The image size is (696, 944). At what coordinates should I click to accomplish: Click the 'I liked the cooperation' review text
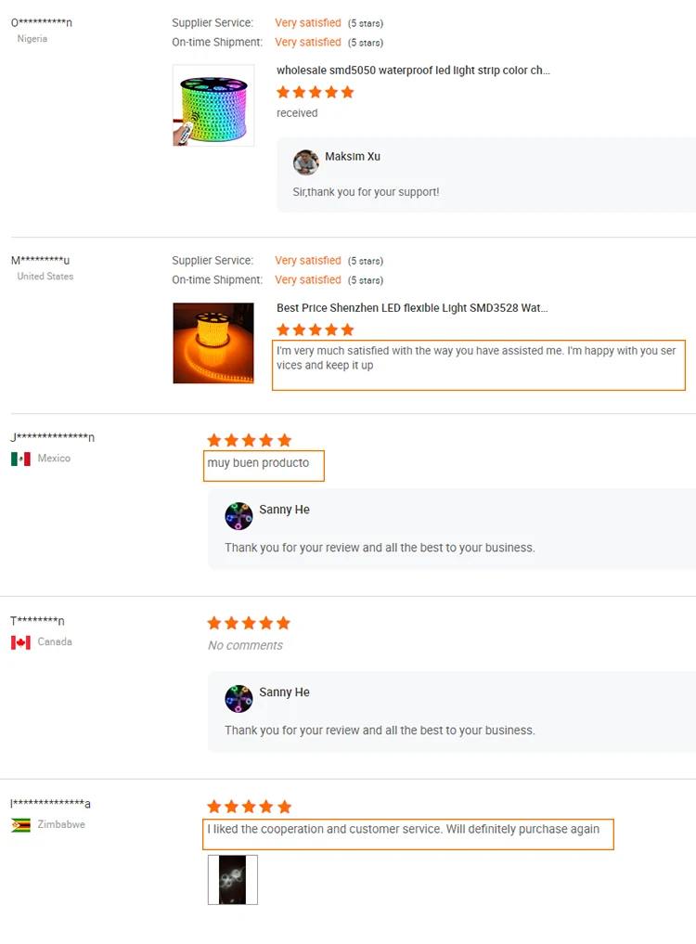point(404,829)
